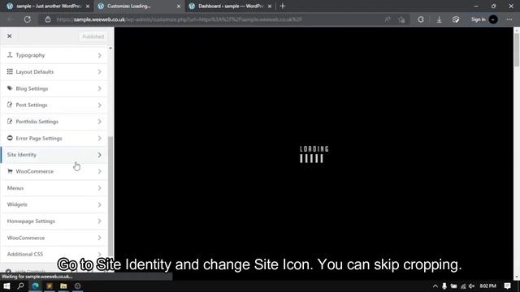520x292 pixels.
Task: Open File Explorer from taskbar
Action: tap(63, 286)
